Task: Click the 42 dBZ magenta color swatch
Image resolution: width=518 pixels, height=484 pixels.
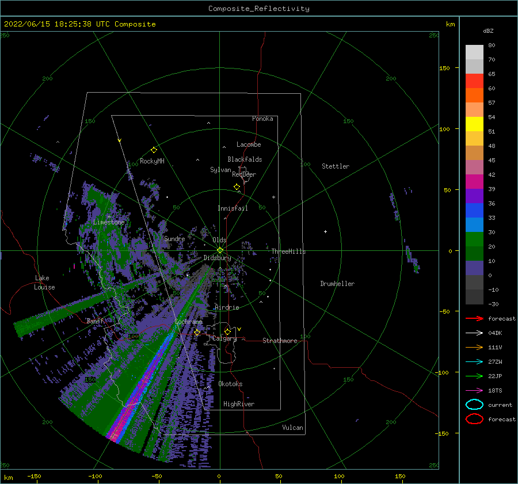Action: click(x=474, y=181)
